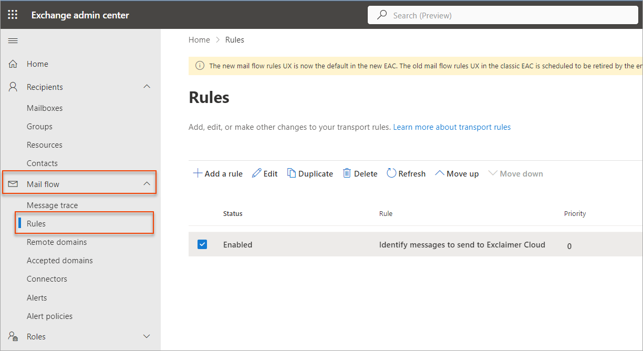Image resolution: width=643 pixels, height=351 pixels.
Task: Open the app launcher waffle icon
Action: [x=13, y=15]
